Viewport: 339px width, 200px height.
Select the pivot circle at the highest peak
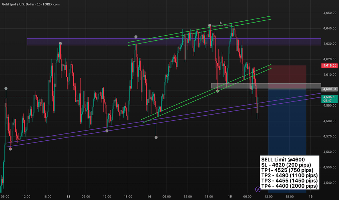point(210,26)
